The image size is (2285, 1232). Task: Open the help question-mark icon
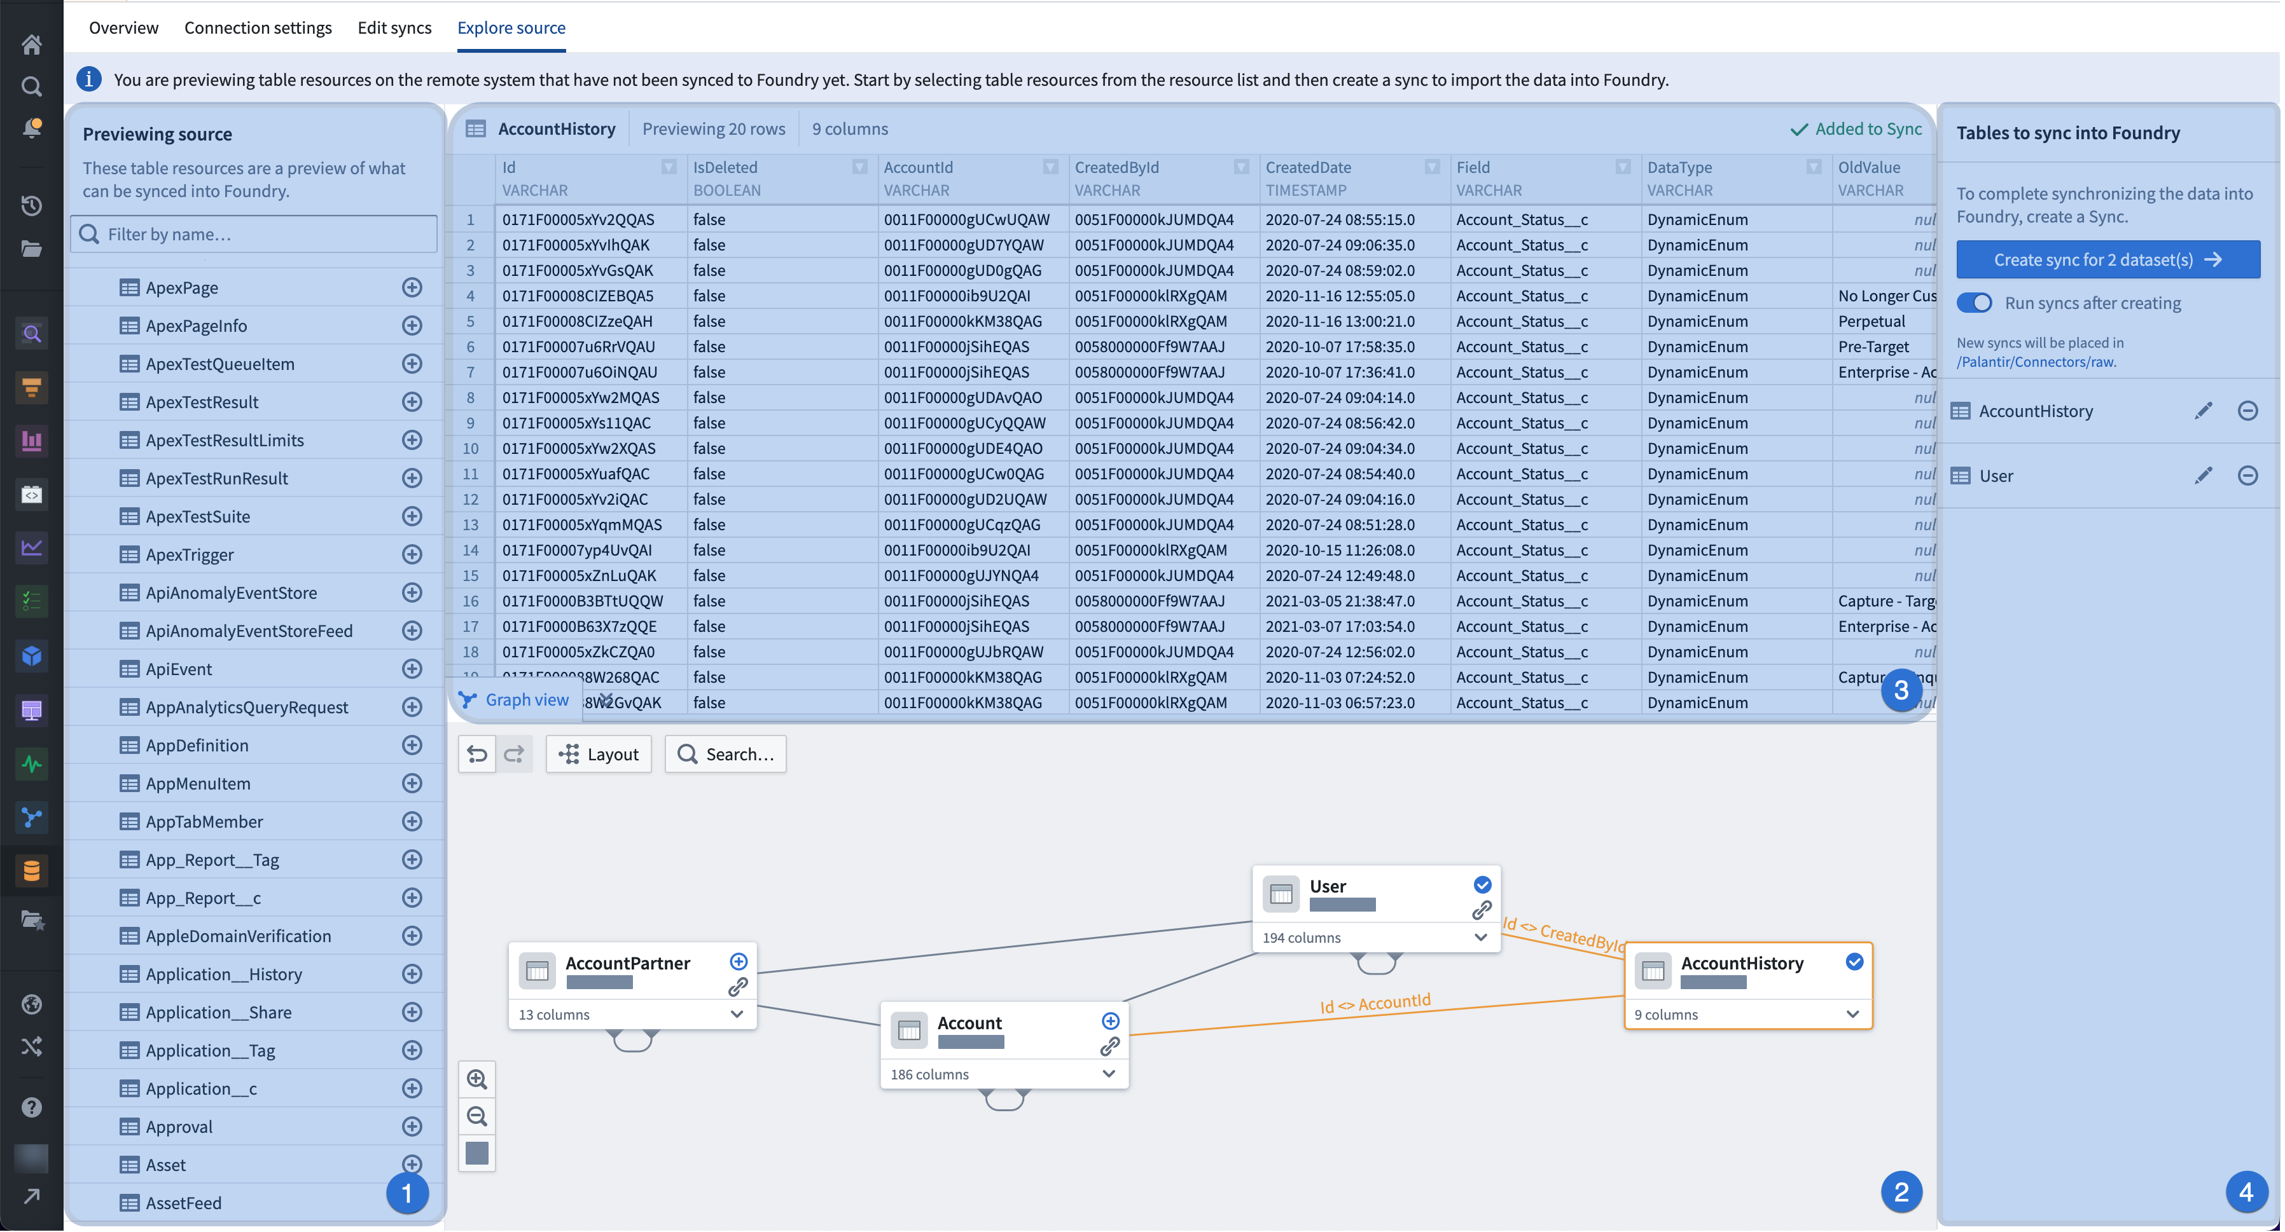pos(31,1107)
